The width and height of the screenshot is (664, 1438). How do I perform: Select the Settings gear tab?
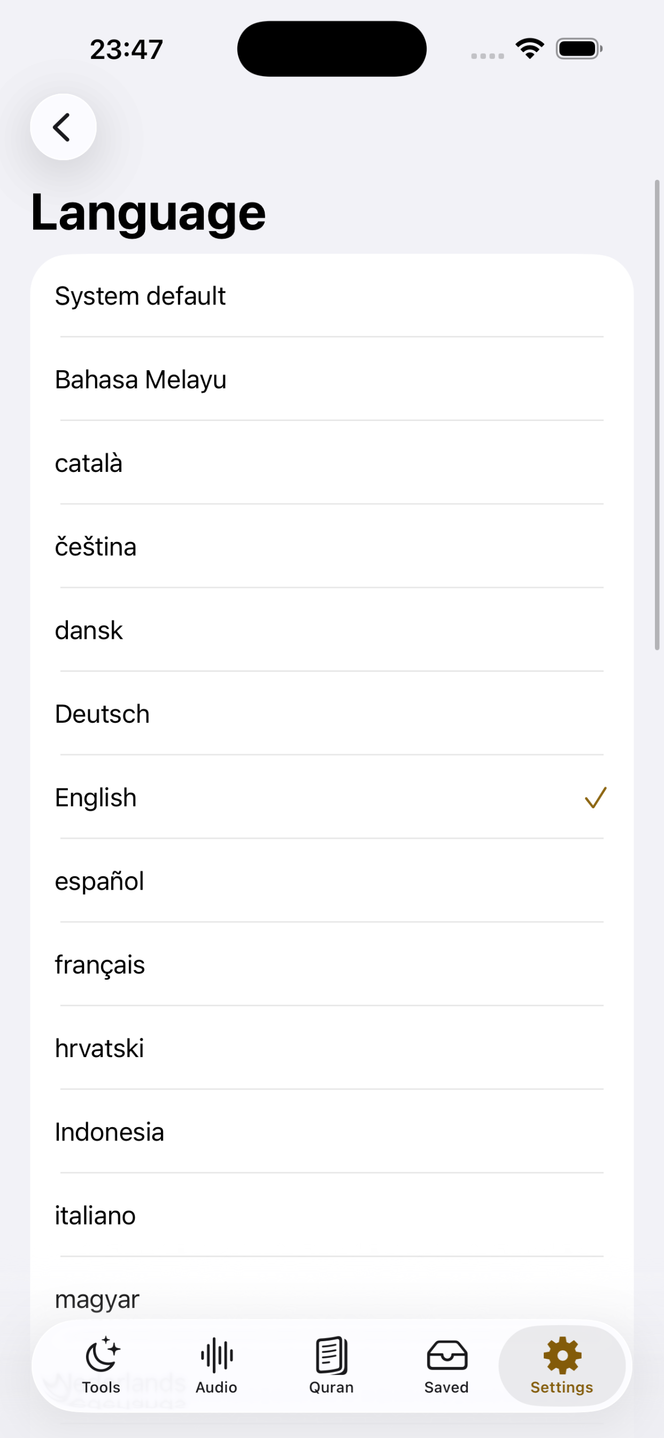pos(562,1365)
